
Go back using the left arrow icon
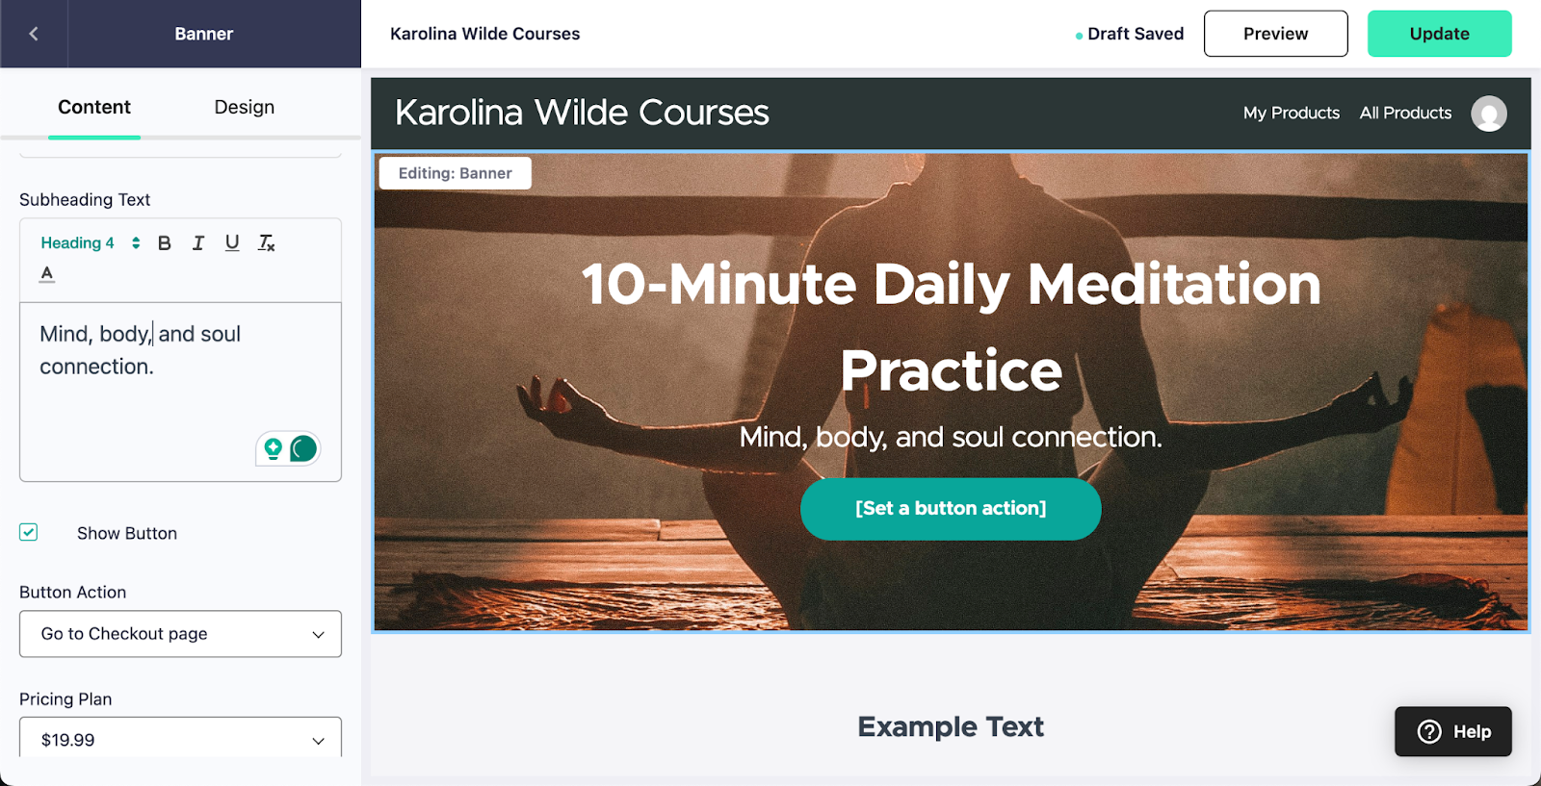[x=34, y=34]
